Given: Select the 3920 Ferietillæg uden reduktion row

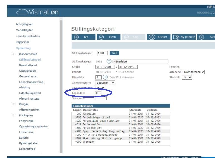Looking at the screenshot, I should click(x=121, y=121).
